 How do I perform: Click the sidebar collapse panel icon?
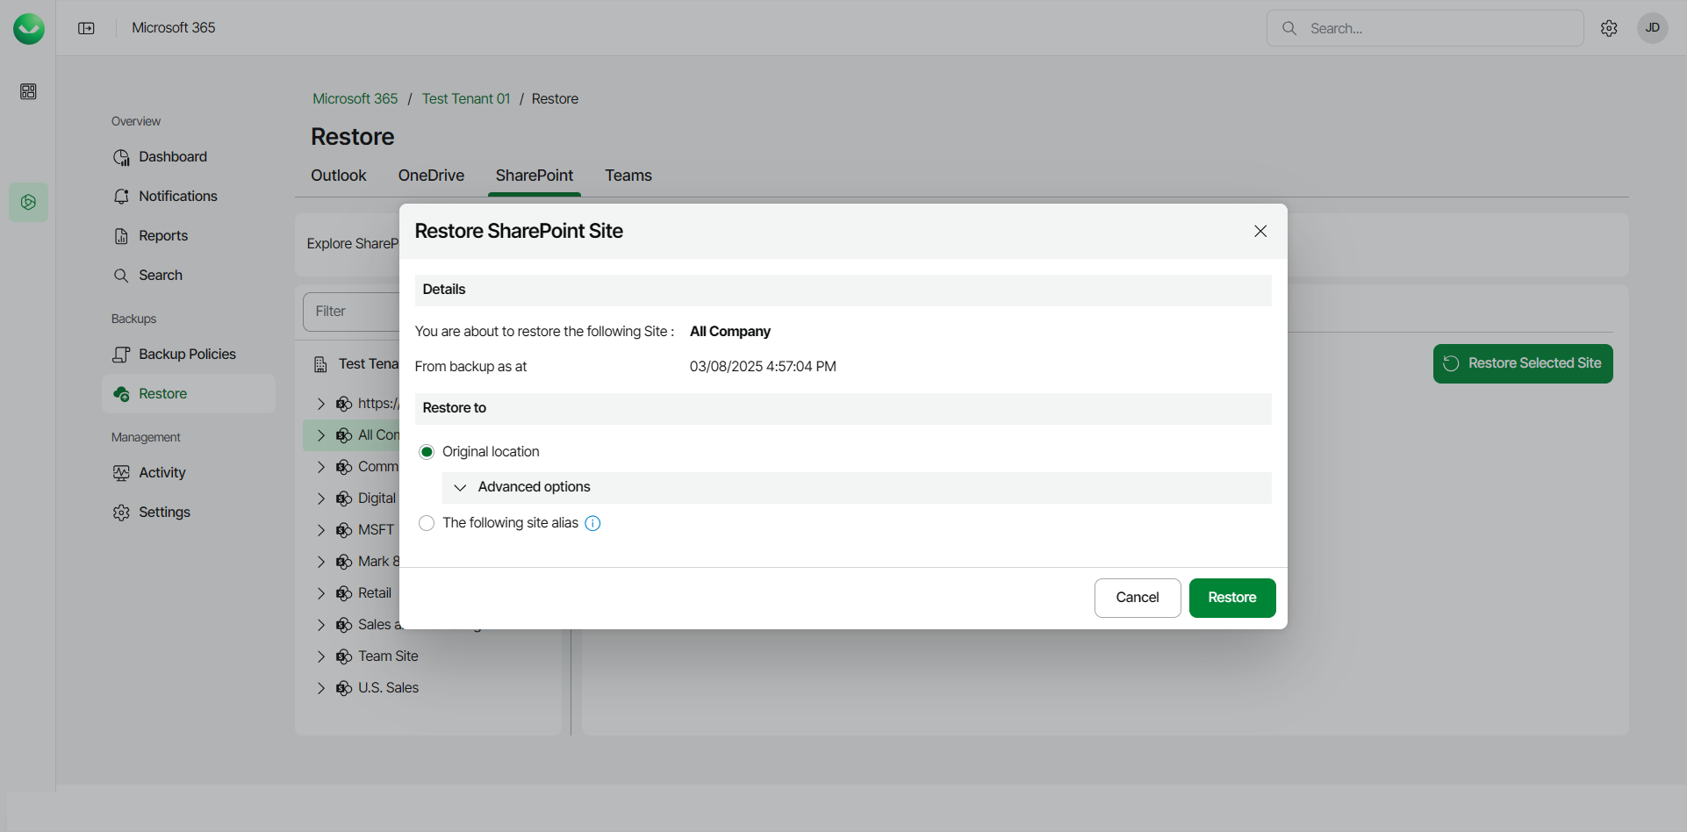86,28
